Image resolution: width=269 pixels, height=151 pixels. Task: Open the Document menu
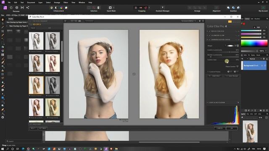pyautogui.click(x=31, y=3)
